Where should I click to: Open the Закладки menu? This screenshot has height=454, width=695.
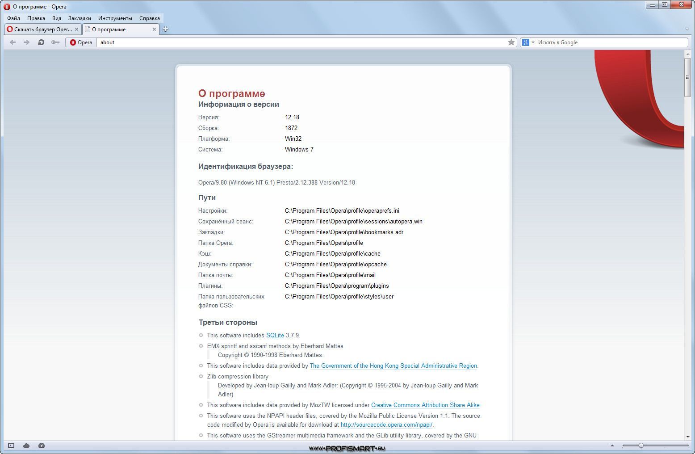80,18
